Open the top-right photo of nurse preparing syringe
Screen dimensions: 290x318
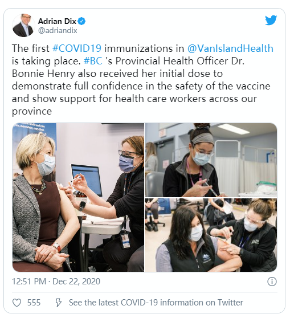click(x=211, y=160)
